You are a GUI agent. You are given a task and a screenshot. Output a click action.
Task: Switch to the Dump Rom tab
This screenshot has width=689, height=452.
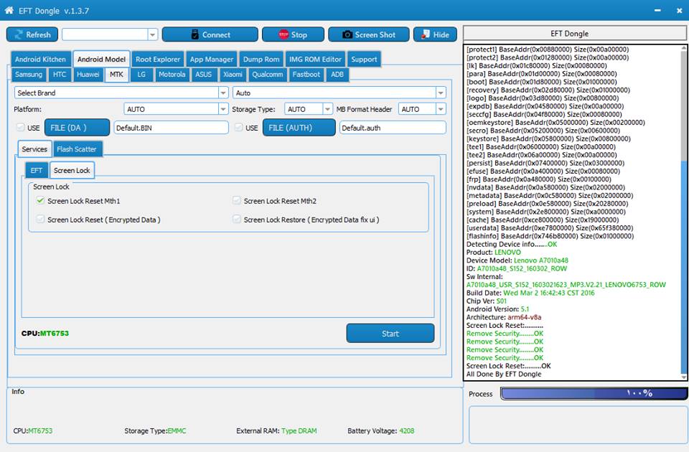click(261, 60)
